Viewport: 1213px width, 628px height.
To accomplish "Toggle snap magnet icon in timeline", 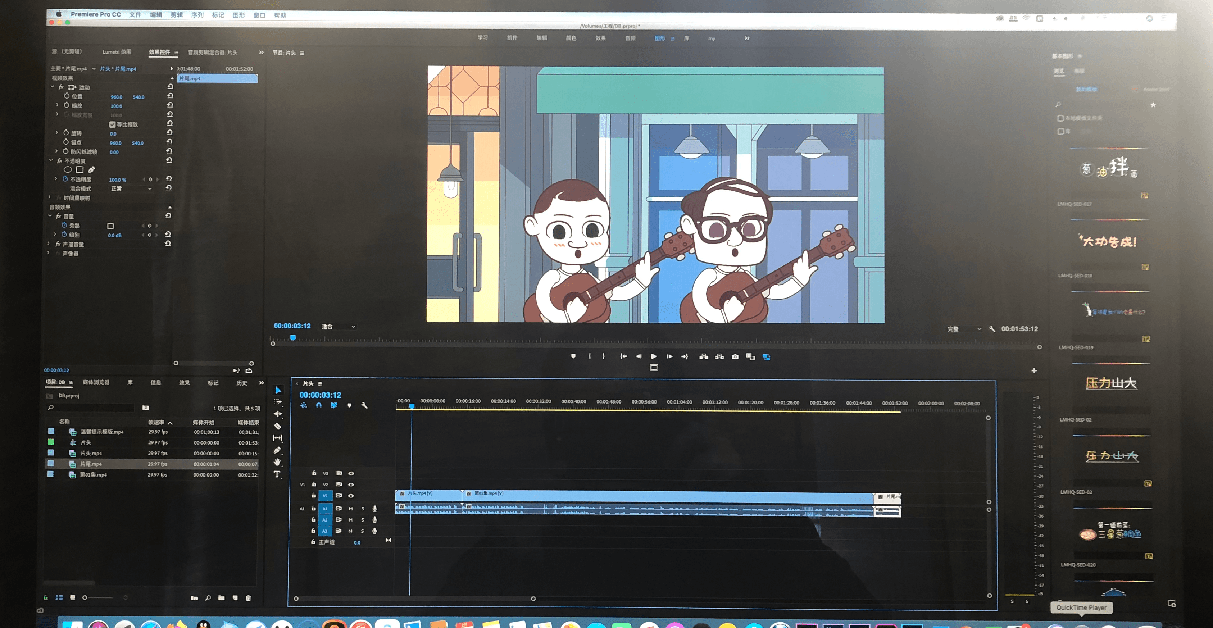I will [319, 405].
